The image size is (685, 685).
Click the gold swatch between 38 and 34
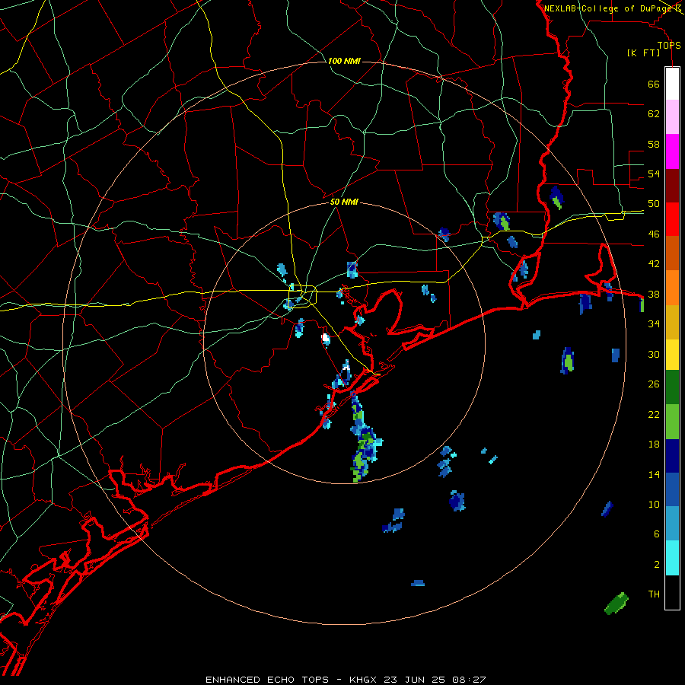click(x=672, y=321)
